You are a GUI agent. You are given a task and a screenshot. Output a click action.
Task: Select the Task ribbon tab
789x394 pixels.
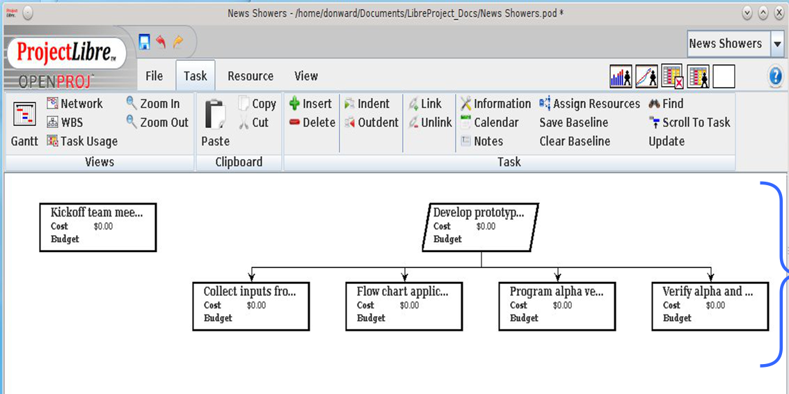196,76
